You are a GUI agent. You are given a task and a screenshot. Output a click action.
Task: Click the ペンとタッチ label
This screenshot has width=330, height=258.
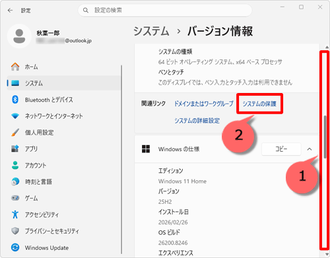tap(171, 72)
